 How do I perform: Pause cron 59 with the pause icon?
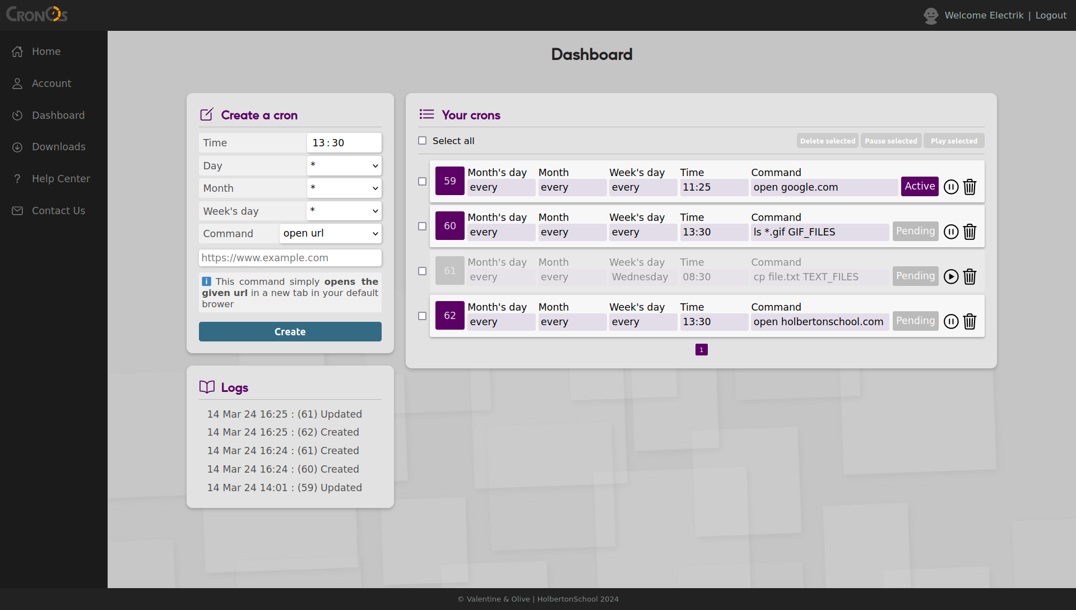coord(951,187)
